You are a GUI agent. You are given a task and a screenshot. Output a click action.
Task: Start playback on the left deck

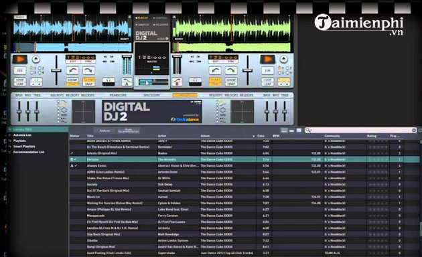[x=20, y=59]
